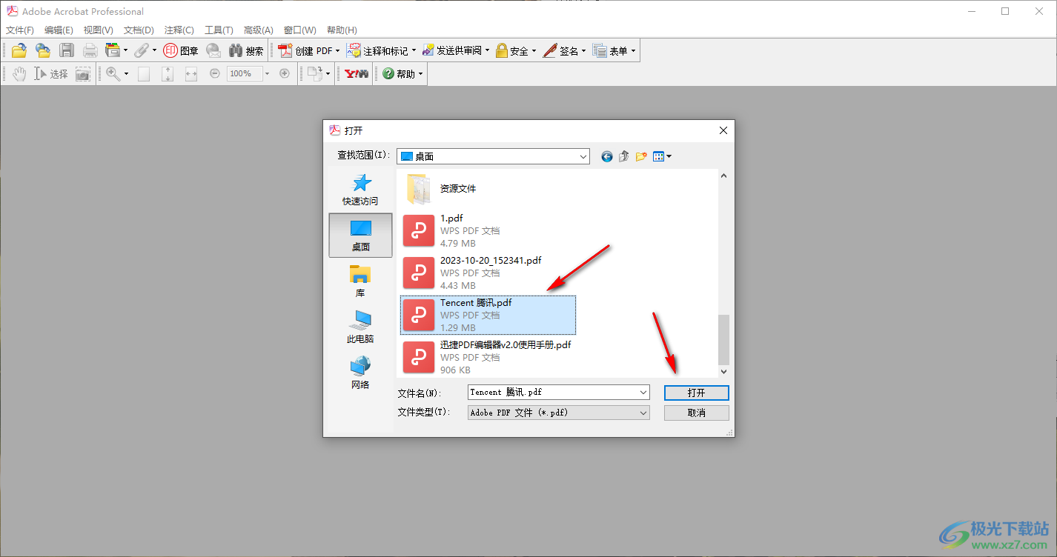Click the 搜索 binoculars search tool
Image resolution: width=1057 pixels, height=557 pixels.
pos(246,50)
